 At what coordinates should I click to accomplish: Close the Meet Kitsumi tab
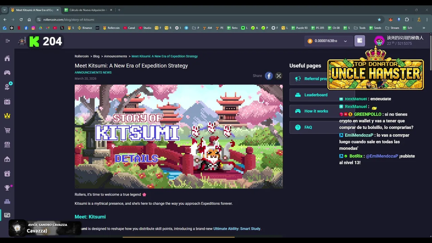(57, 10)
